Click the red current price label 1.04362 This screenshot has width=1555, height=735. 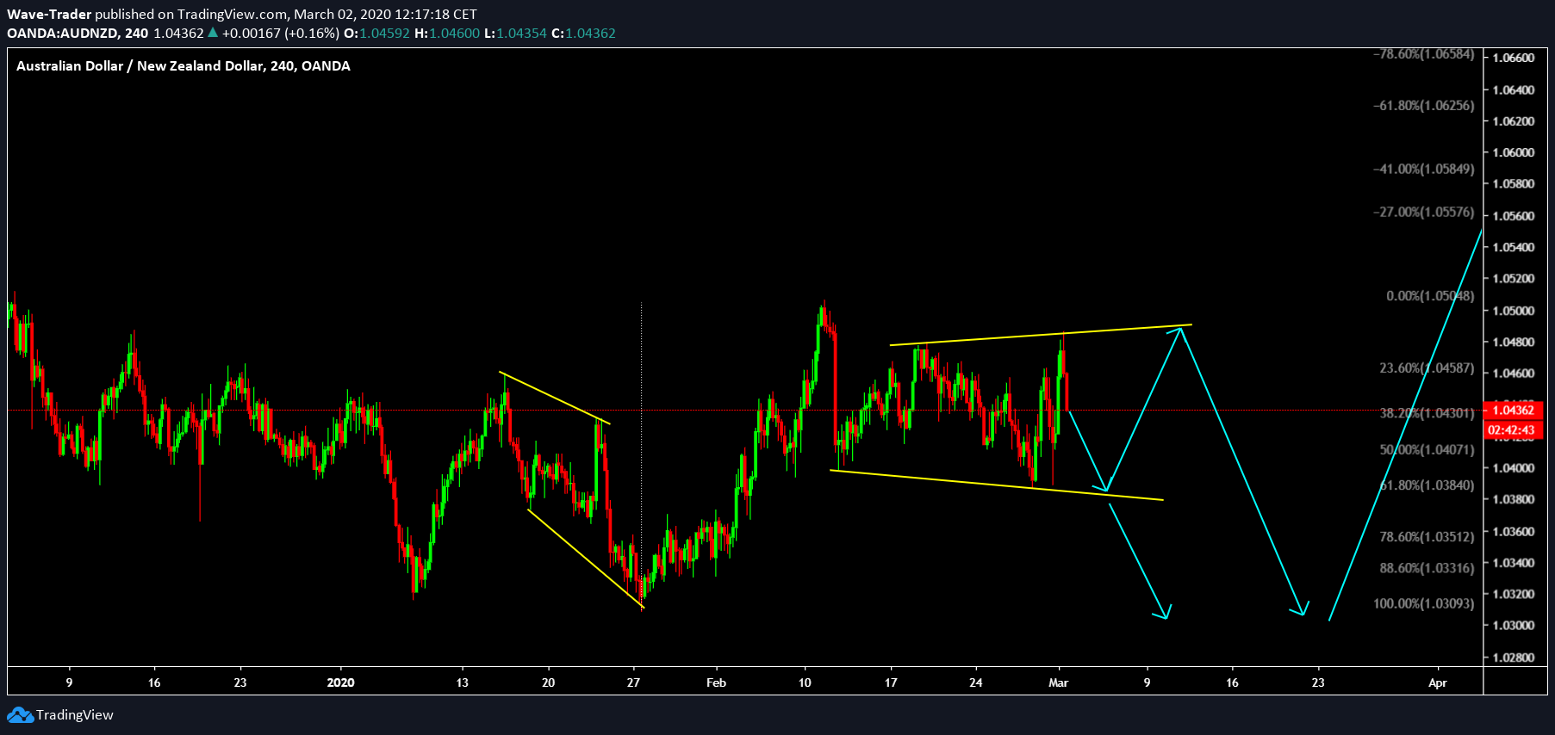(x=1514, y=410)
